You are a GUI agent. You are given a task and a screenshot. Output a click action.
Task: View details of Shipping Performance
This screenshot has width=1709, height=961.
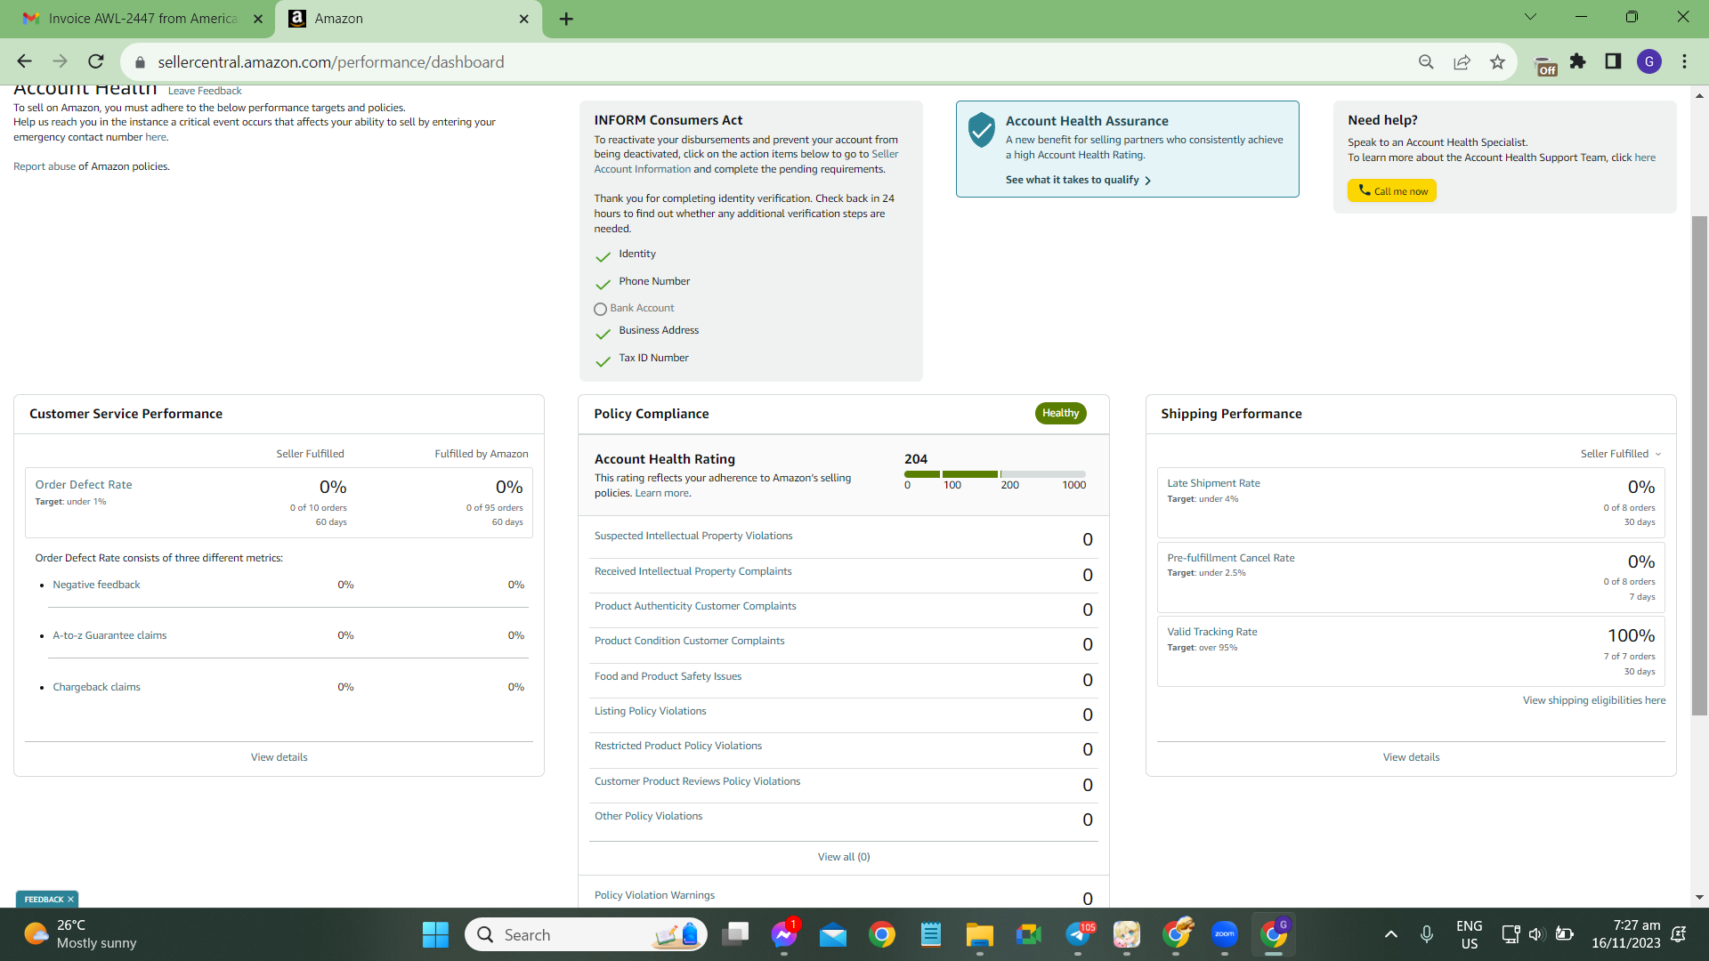pyautogui.click(x=1411, y=757)
